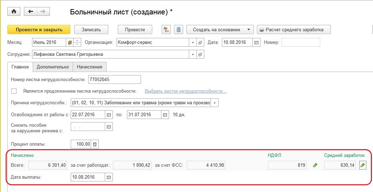The image size is (373, 192).
Task: Navigate back with the left arrow
Action: [x=31, y=11]
